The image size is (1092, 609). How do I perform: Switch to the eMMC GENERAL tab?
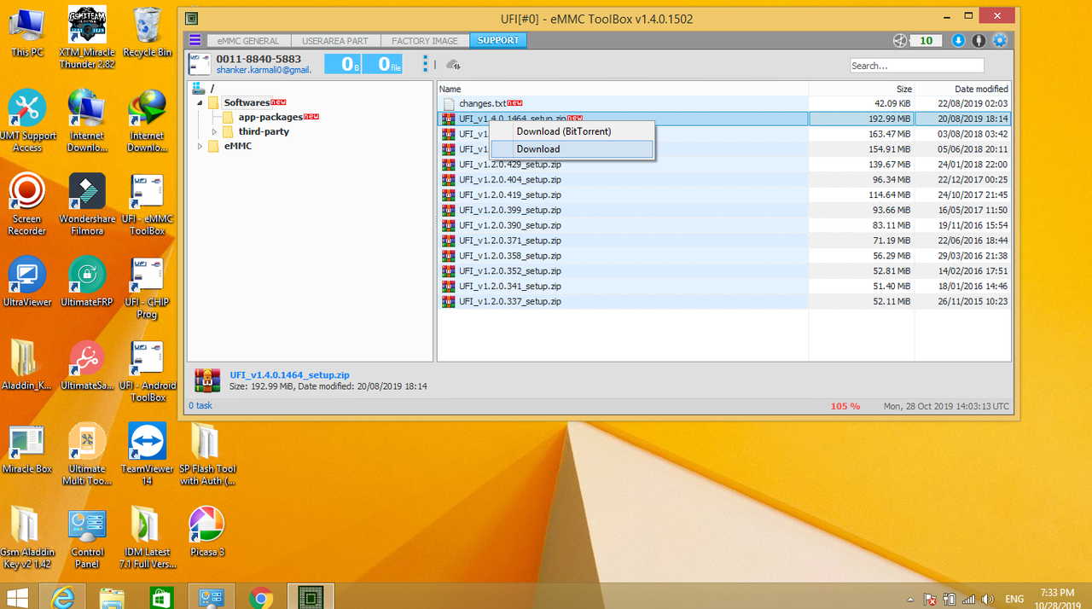click(x=248, y=41)
